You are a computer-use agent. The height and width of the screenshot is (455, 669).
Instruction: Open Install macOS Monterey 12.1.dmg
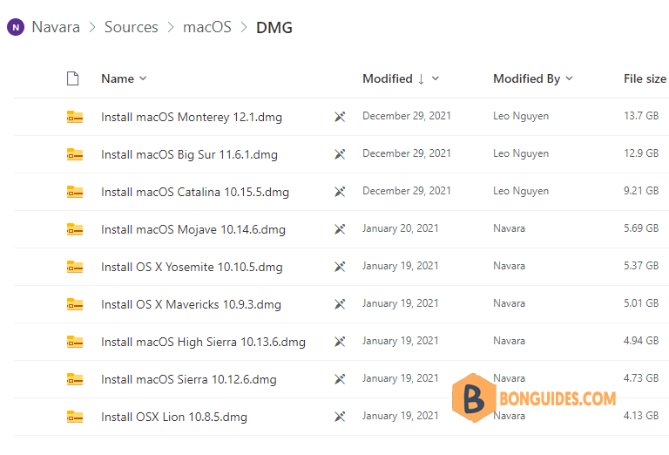click(192, 117)
